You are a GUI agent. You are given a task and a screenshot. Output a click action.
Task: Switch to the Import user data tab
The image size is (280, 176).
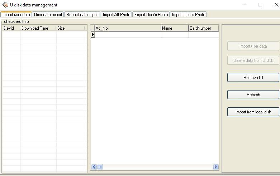click(16, 15)
